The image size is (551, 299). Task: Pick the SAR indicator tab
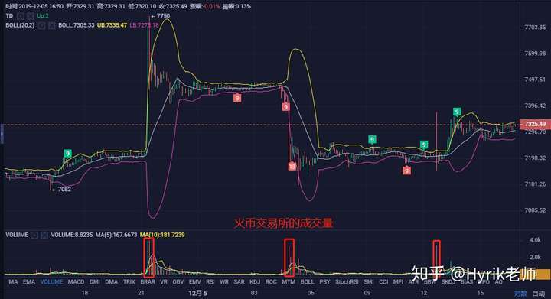[x=239, y=282]
